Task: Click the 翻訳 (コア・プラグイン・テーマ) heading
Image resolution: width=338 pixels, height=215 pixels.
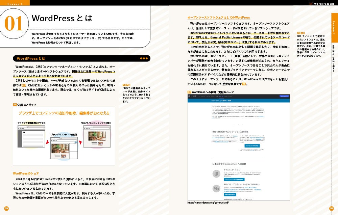Action: pyautogui.click(x=241, y=184)
